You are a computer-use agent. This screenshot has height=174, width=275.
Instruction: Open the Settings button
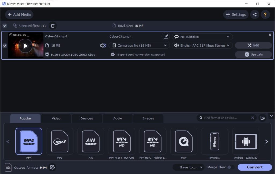pyautogui.click(x=236, y=14)
